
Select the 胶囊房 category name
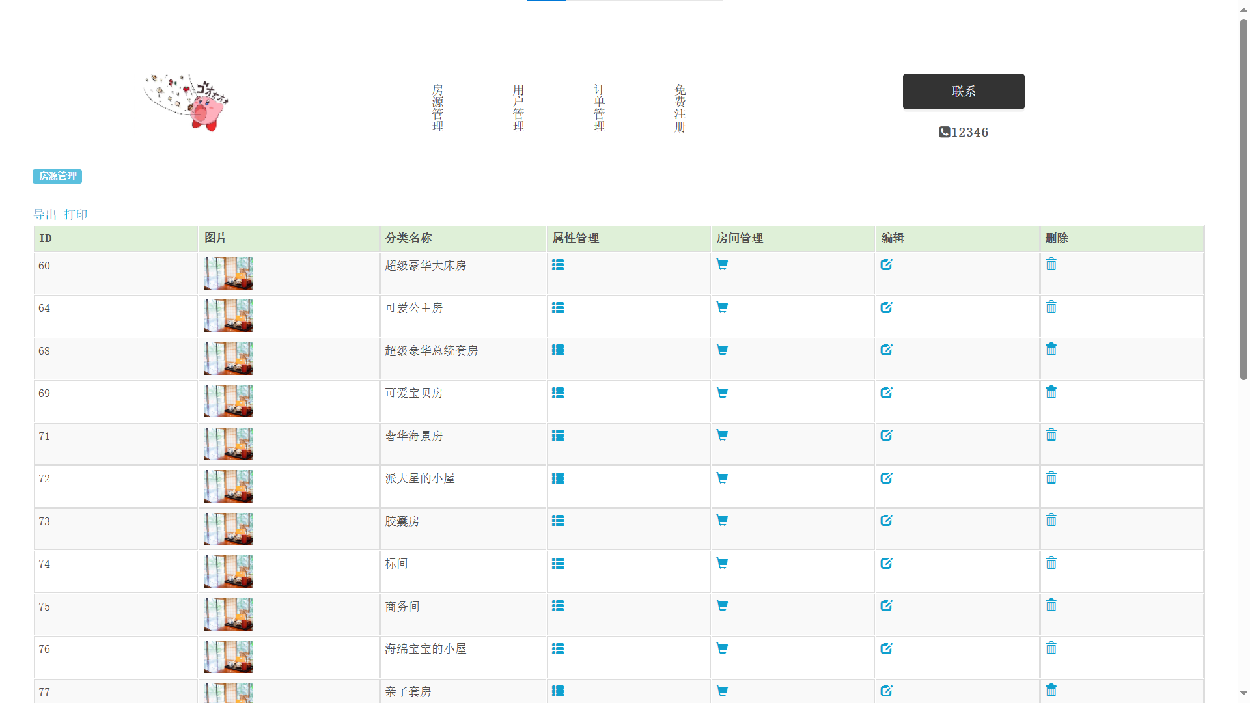click(402, 521)
